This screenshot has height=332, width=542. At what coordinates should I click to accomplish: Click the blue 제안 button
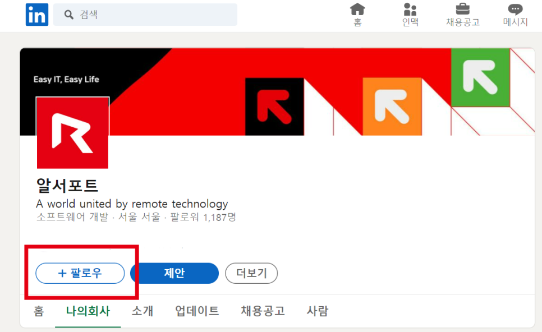coord(174,273)
